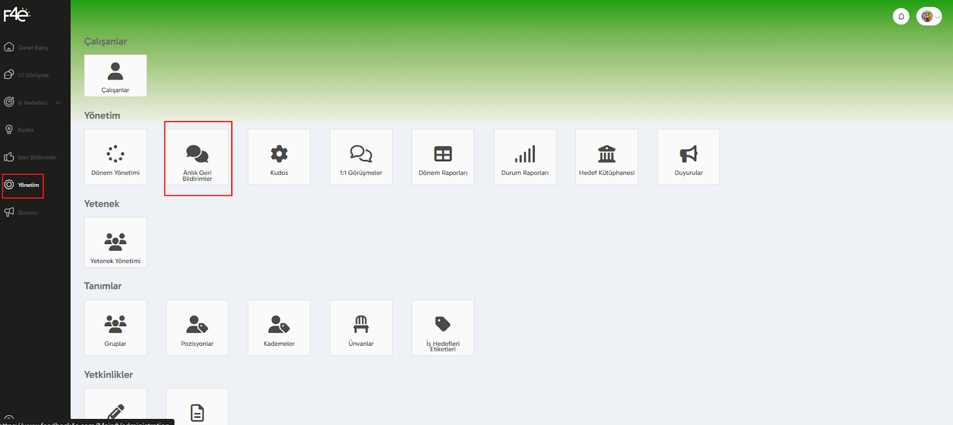953x425 pixels.
Task: Open Yetenek Yönetimi tile
Action: tap(116, 242)
